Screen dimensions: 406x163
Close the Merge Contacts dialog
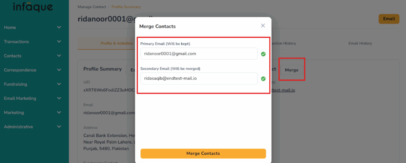pyautogui.click(x=263, y=26)
